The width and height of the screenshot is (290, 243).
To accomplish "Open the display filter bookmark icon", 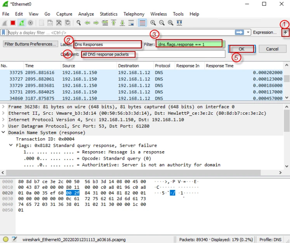I will click(3, 33).
